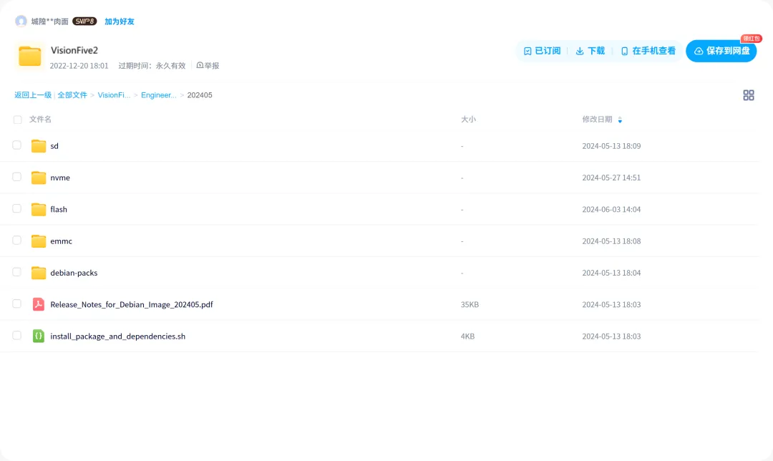The height and width of the screenshot is (461, 773).
Task: Check the box for the emmc folder
Action: click(16, 240)
